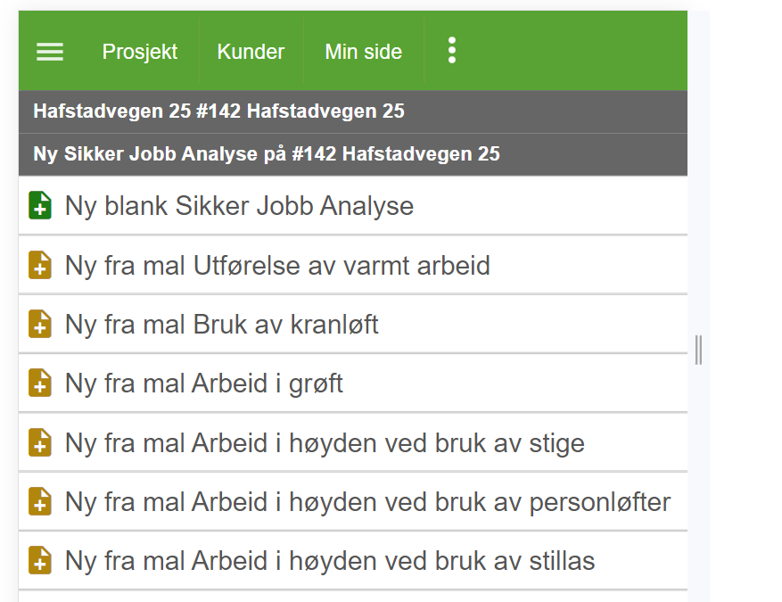Select the personløfter template entry

367,502
